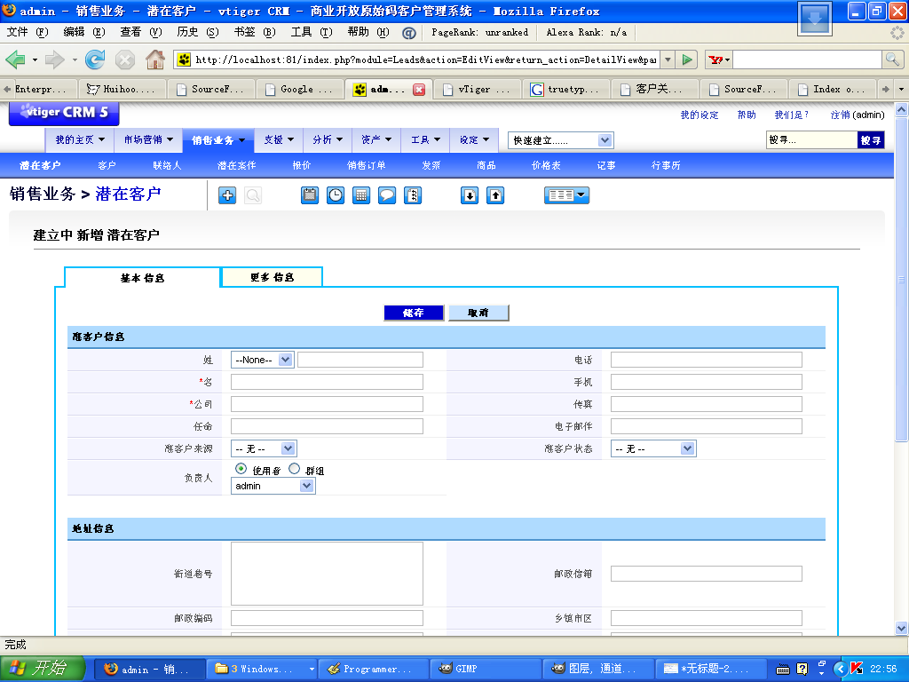Click the 公司 company input field
Screen dimensions: 909x682
[x=327, y=404]
